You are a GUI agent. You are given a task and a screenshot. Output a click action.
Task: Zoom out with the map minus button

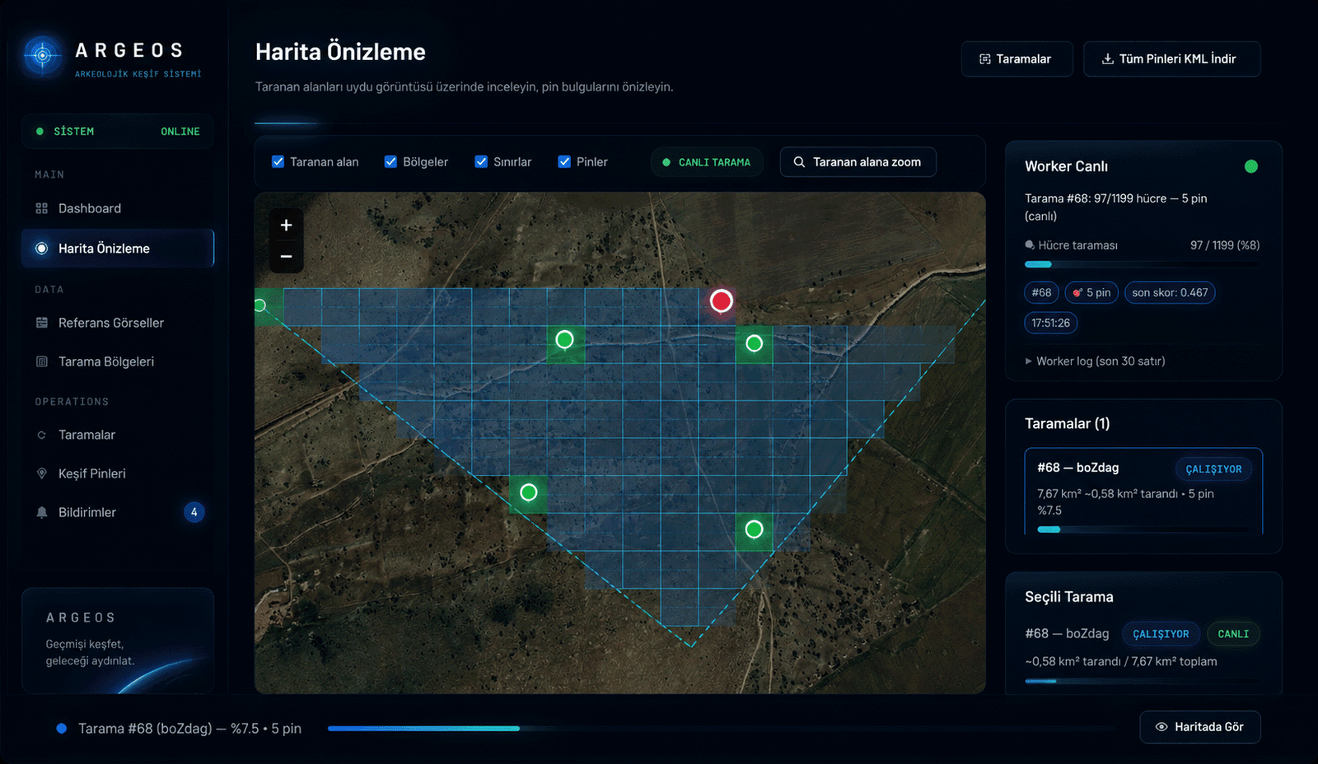point(286,256)
